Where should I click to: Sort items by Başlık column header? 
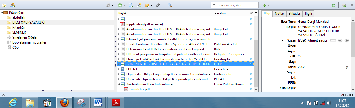click(165, 13)
